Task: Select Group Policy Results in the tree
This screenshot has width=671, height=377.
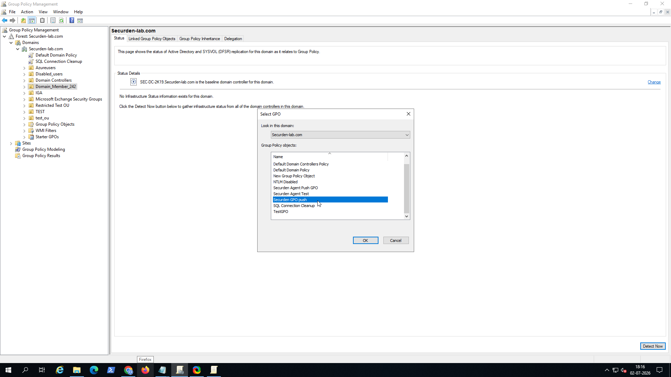Action: pyautogui.click(x=41, y=156)
